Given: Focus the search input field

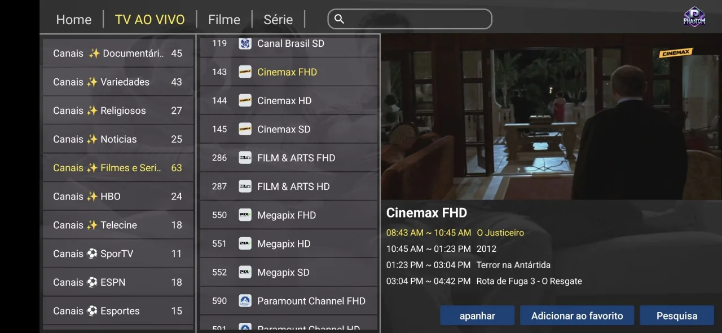Looking at the screenshot, I should click(x=417, y=19).
